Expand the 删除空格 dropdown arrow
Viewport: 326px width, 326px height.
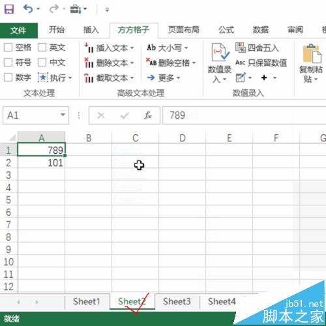[x=194, y=63]
